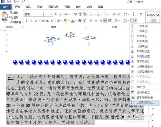Image resolution: width=161 pixels, height=127 pixels.
Task: Open the font color dropdown arrow
Action: pos(76,21)
